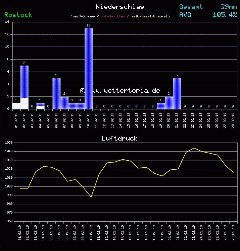Click the white snow bar for 01.02.19
Viewport: 240px width, 251px height.
pos(16,106)
